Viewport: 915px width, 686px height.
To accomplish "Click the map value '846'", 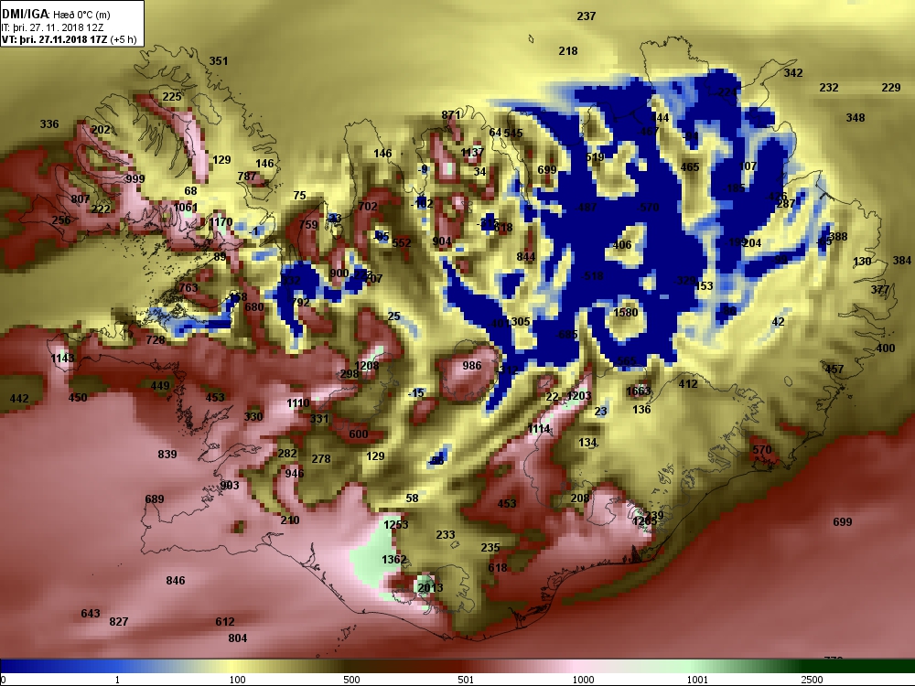I will tap(175, 581).
